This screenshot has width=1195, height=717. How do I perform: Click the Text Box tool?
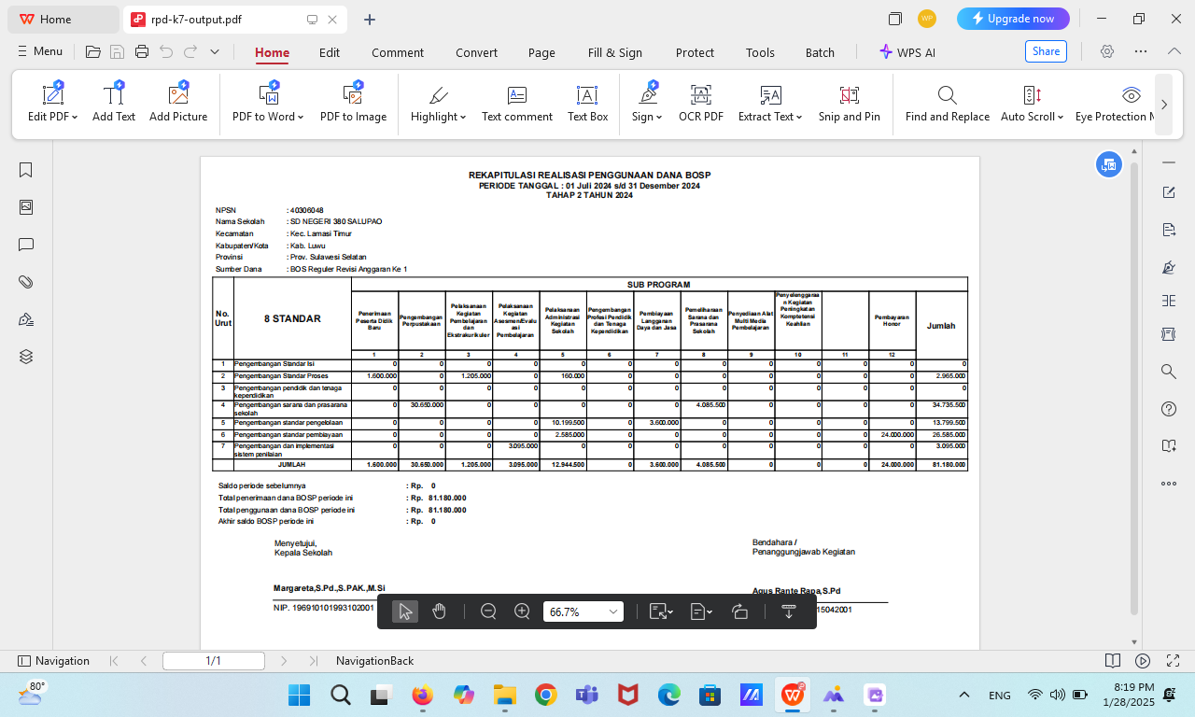[x=587, y=103]
